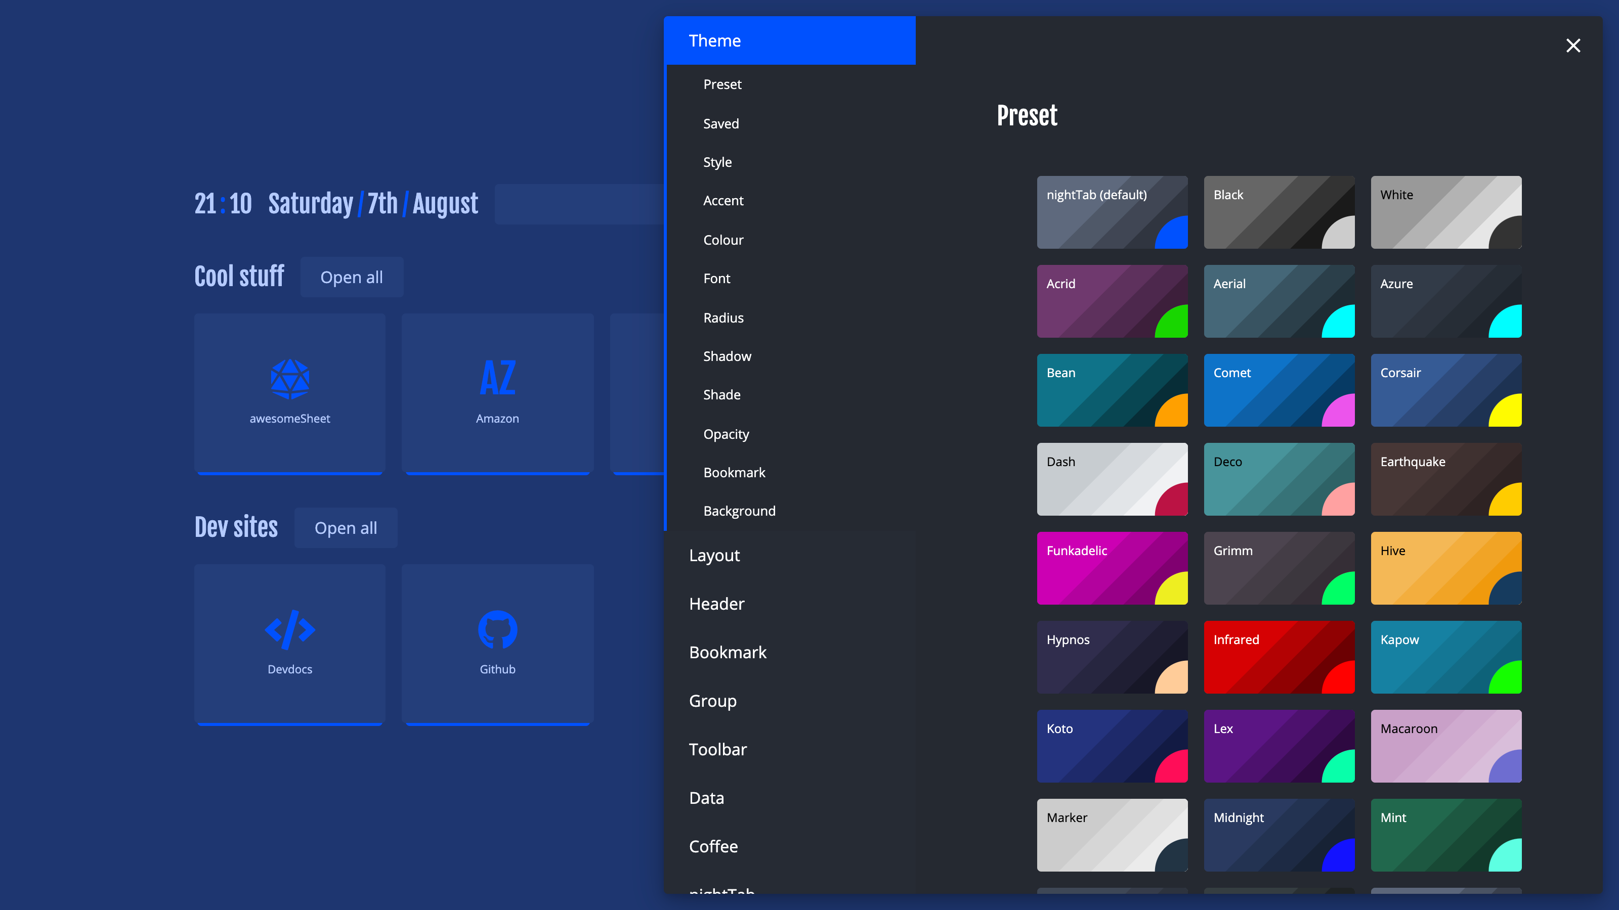Expand the Layout settings section
The image size is (1619, 910).
714,555
